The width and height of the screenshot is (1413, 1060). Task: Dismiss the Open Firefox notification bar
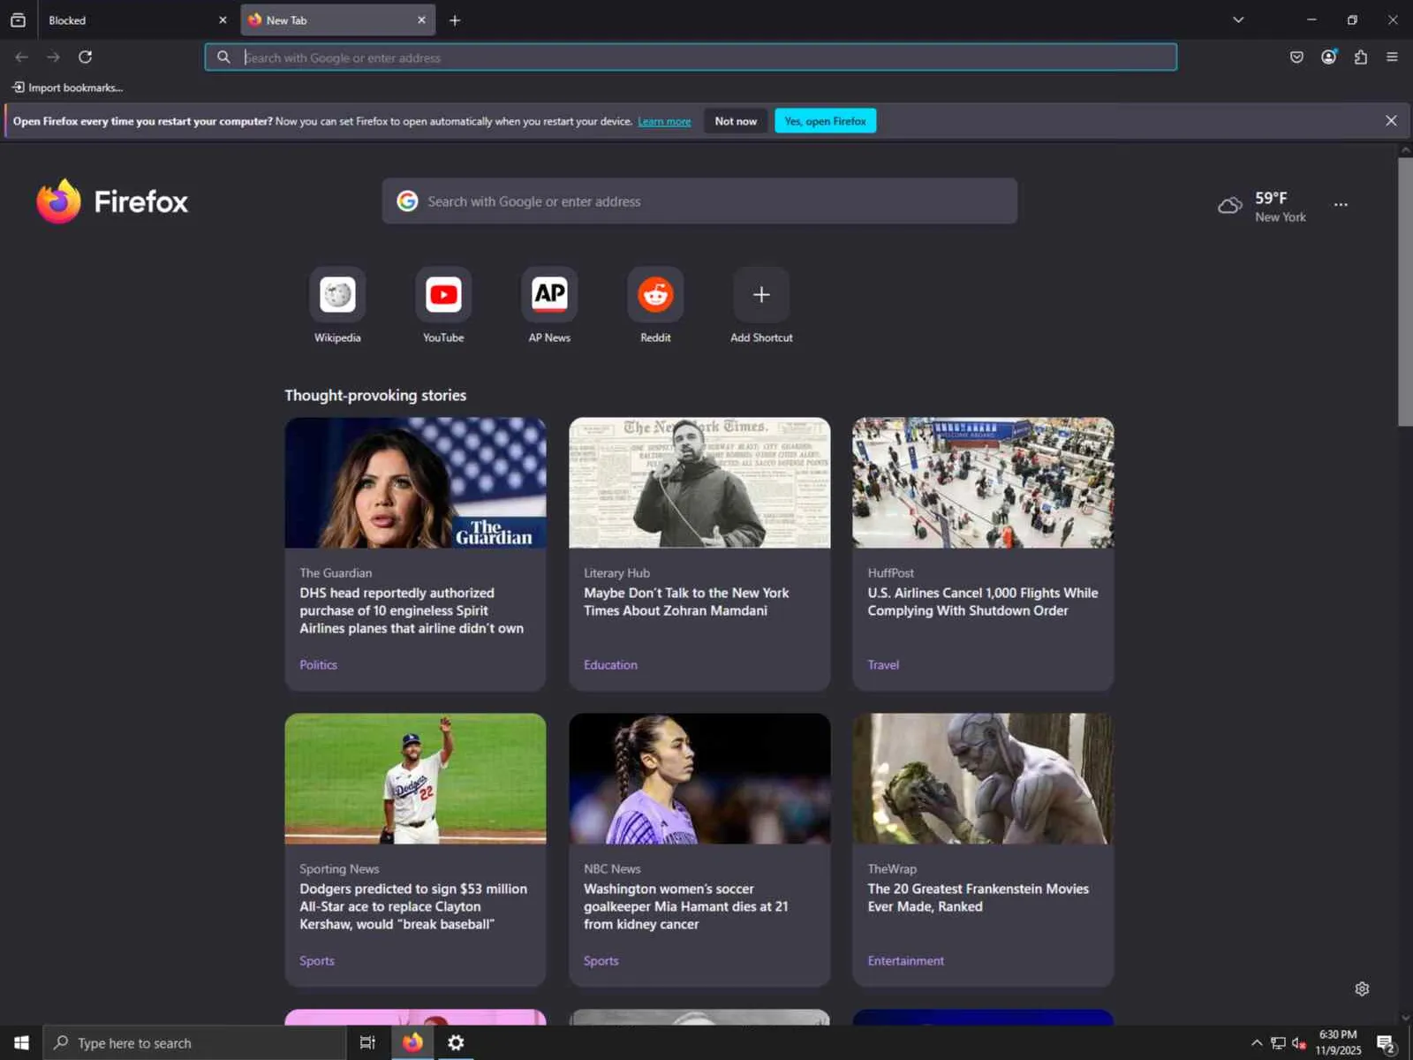[1391, 120]
